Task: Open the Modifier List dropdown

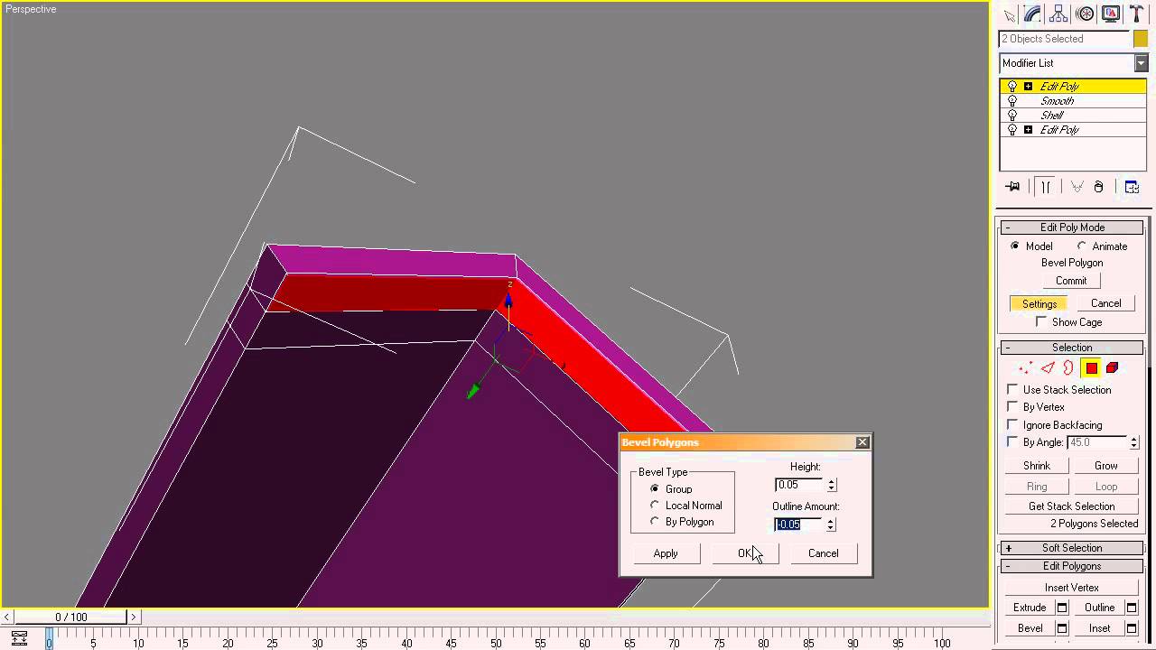Action: pyautogui.click(x=1142, y=63)
